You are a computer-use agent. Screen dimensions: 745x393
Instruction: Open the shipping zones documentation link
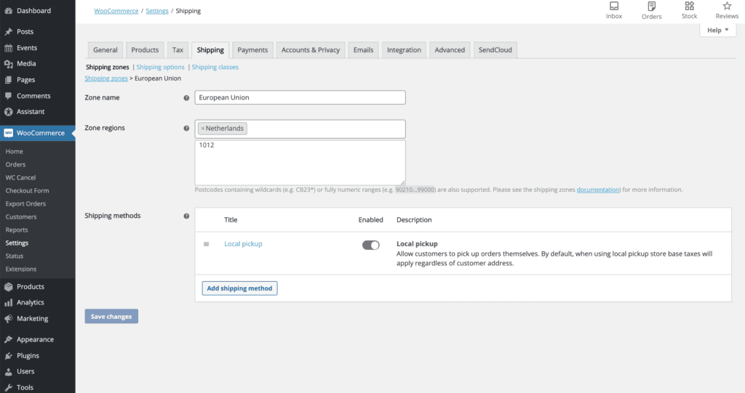click(x=598, y=190)
